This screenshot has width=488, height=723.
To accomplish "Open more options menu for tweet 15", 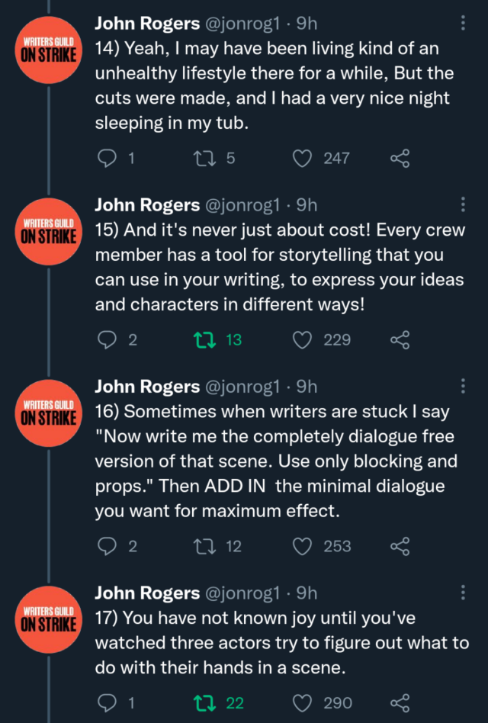I will (x=463, y=204).
